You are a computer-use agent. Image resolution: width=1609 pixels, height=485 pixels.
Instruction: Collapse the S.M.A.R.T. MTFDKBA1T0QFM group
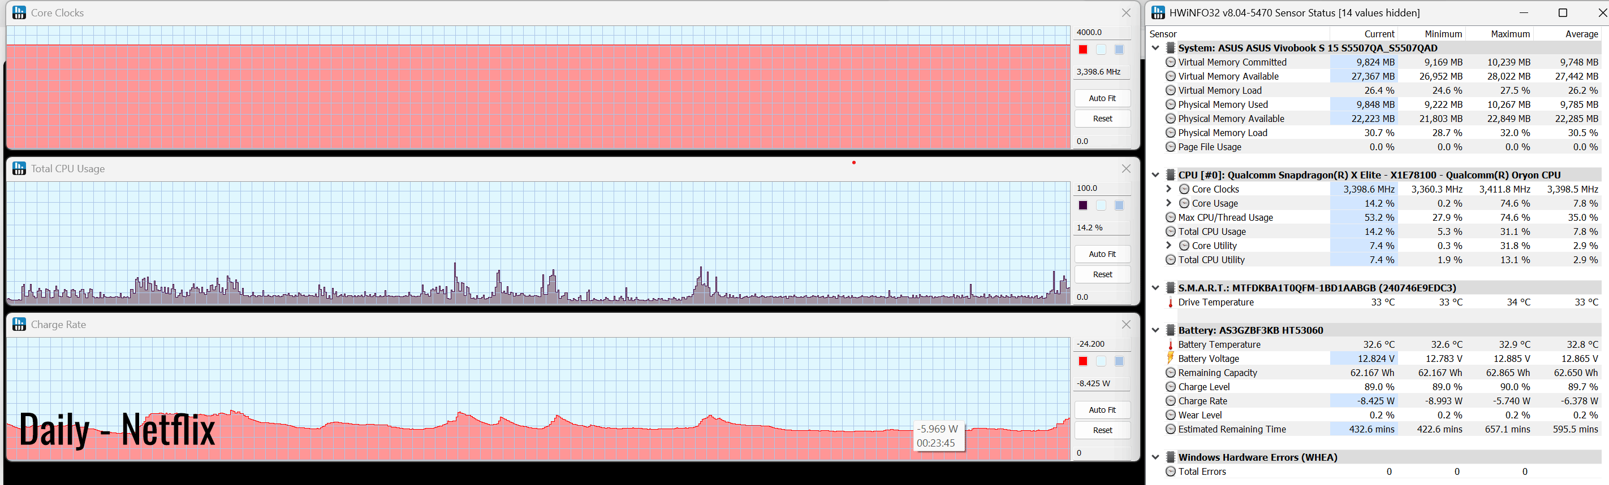pos(1155,288)
